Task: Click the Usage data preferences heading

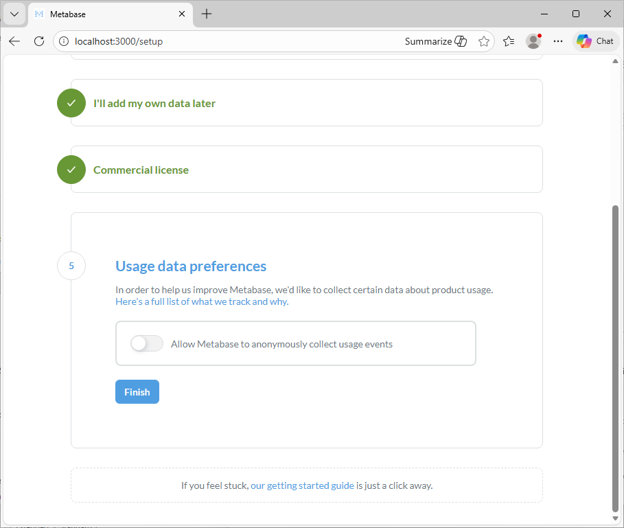Action: coord(191,266)
